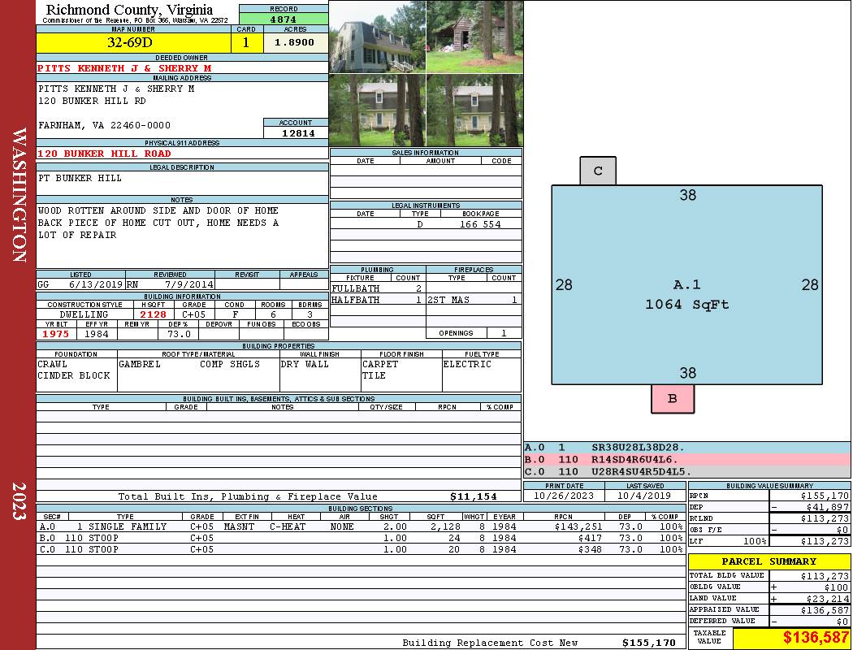Click physical address 120 BUNKER HILL ROAD

(x=104, y=154)
